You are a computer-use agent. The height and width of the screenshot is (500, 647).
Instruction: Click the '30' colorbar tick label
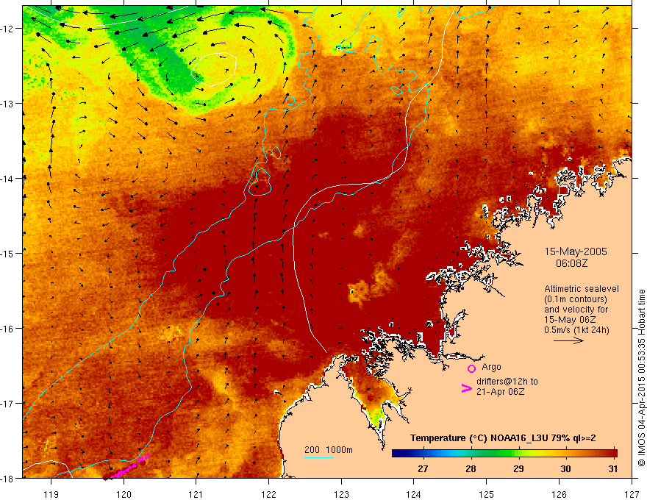coord(565,468)
